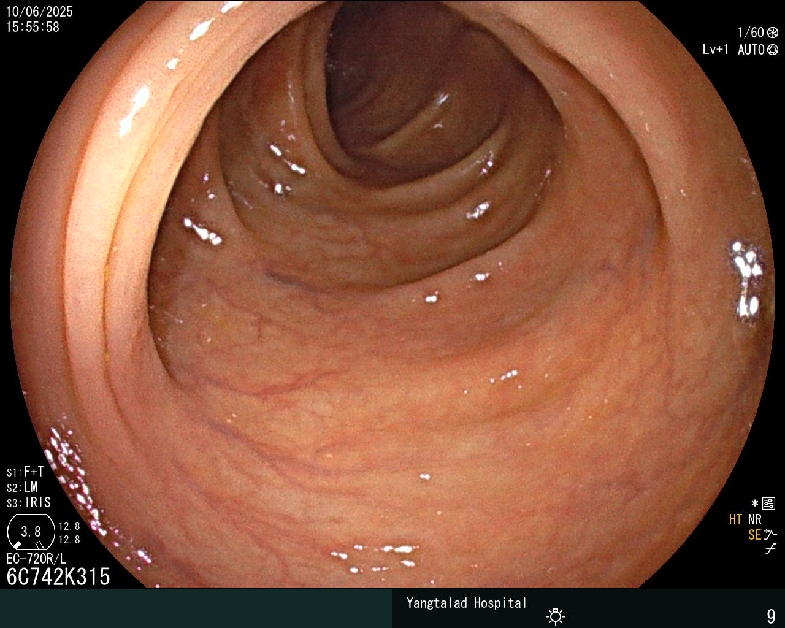Click the serial number 6C742K315
Viewport: 785px width, 628px height.
point(58,576)
